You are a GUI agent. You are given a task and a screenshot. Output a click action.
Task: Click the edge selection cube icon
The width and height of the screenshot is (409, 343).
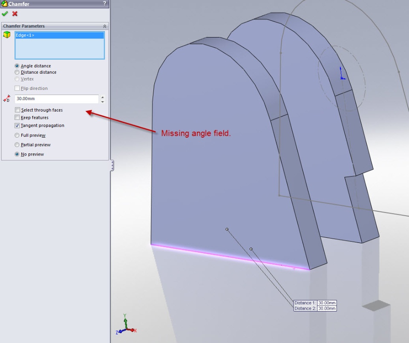tap(7, 35)
